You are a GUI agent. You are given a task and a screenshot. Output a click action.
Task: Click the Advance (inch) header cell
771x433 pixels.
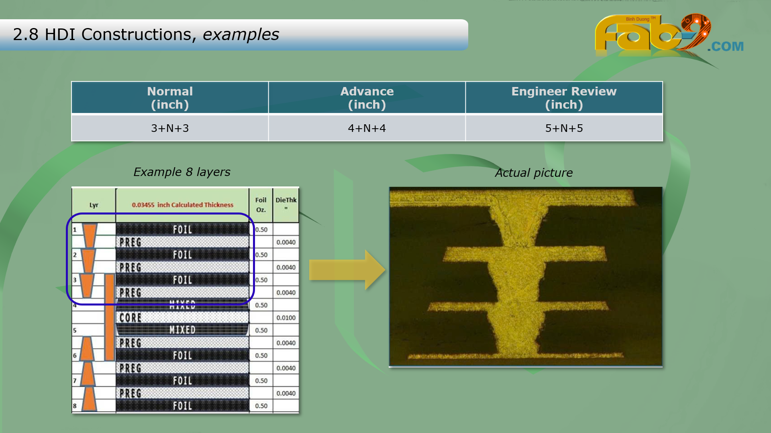tap(367, 98)
